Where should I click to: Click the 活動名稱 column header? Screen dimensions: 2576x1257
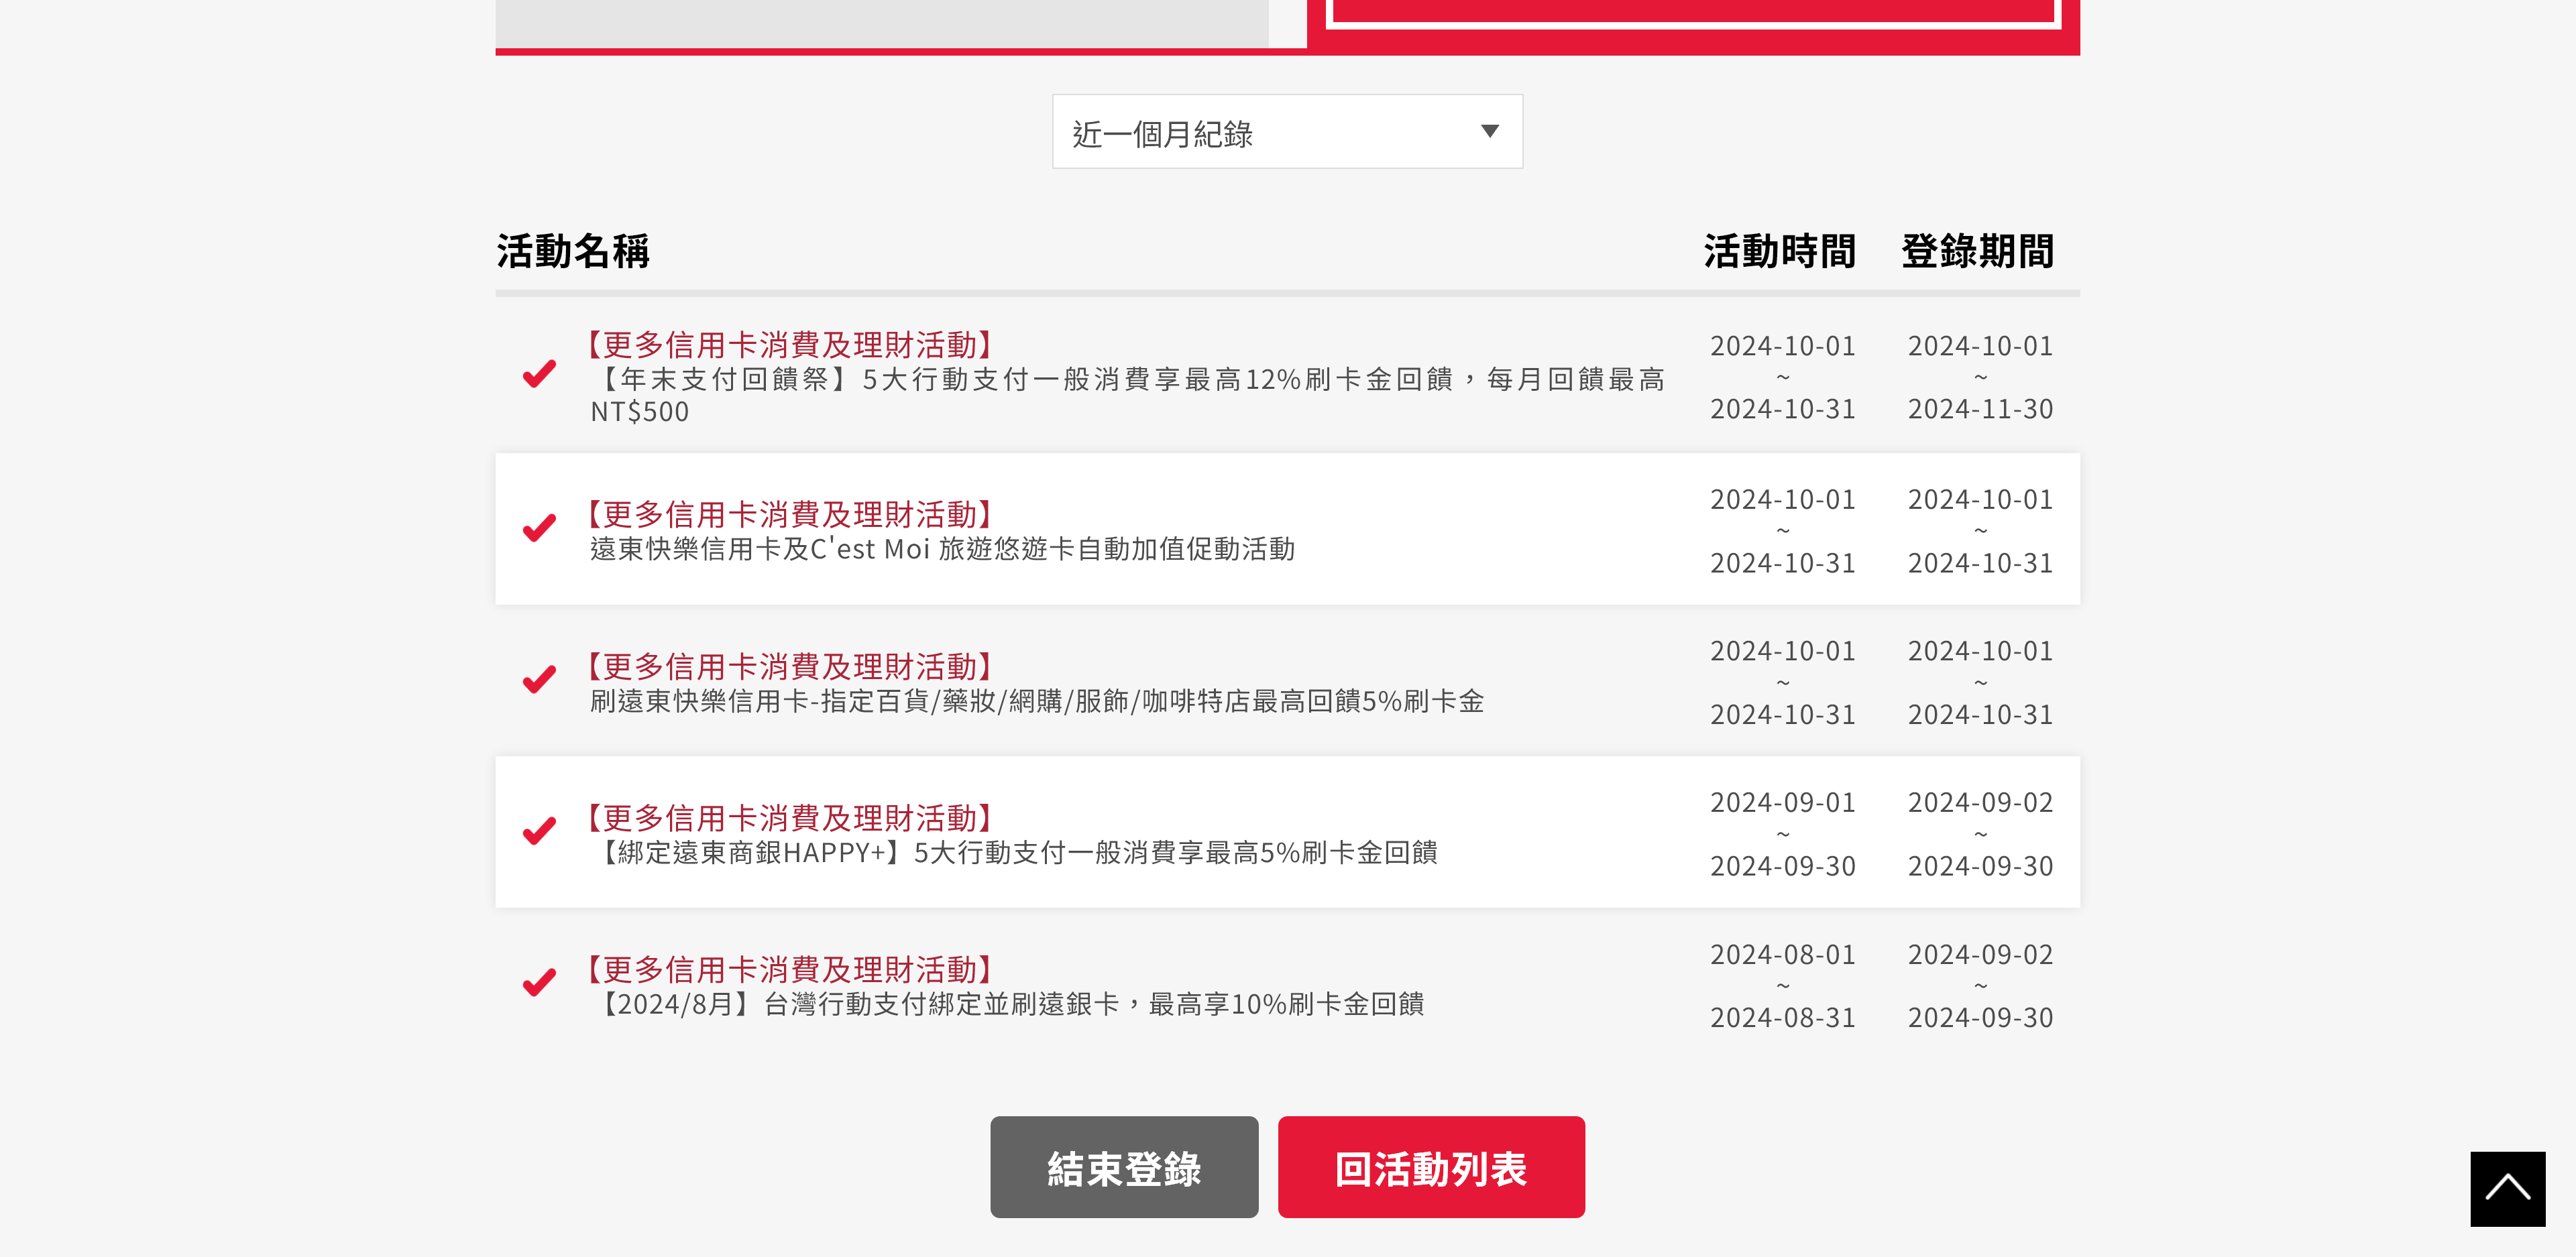[x=573, y=251]
